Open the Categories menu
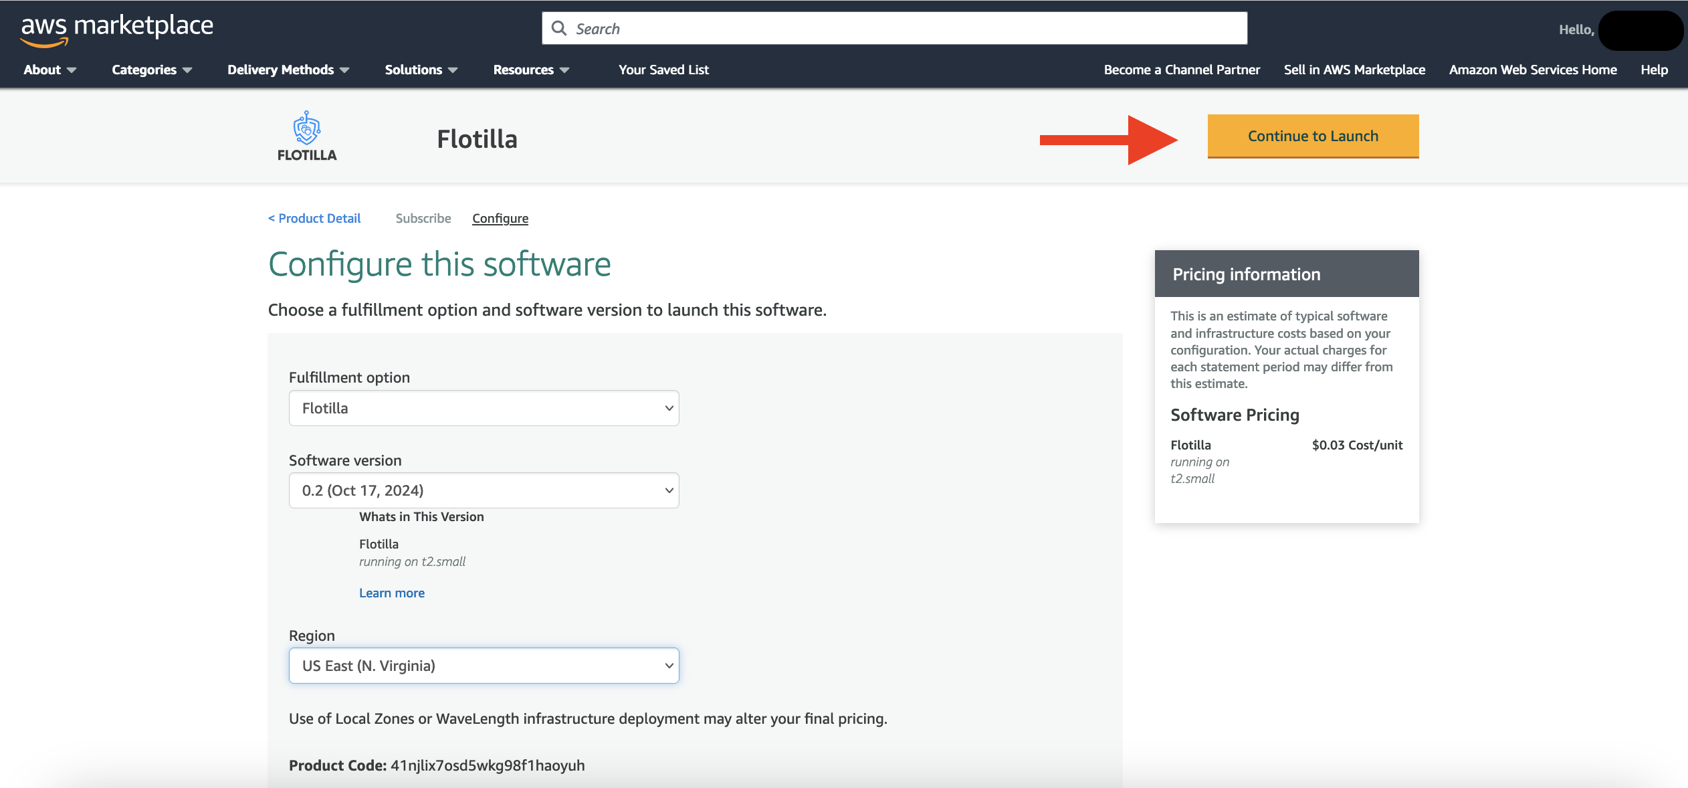Image resolution: width=1688 pixels, height=788 pixels. coord(152,70)
